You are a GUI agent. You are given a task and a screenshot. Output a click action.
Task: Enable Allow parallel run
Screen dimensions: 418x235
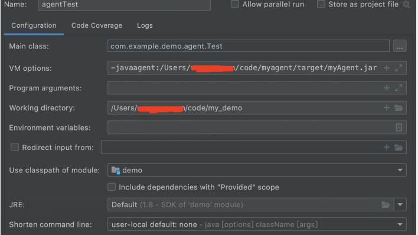235,4
